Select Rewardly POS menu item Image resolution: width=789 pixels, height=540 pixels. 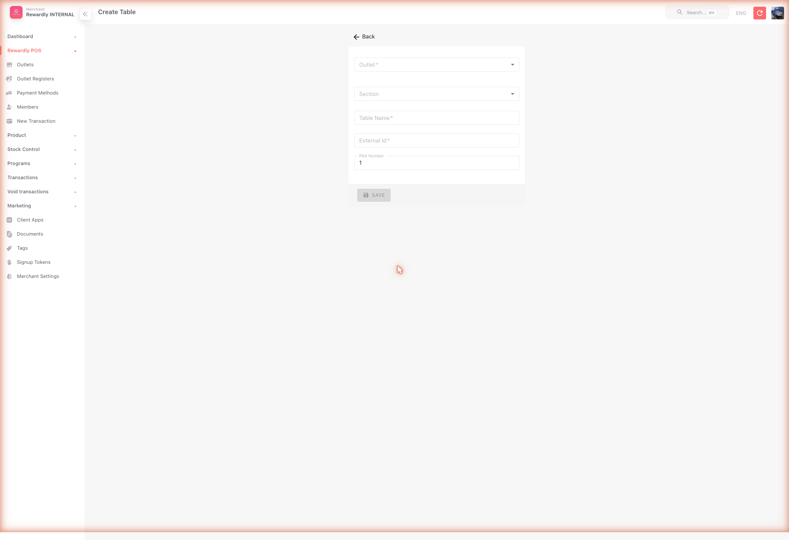click(24, 50)
